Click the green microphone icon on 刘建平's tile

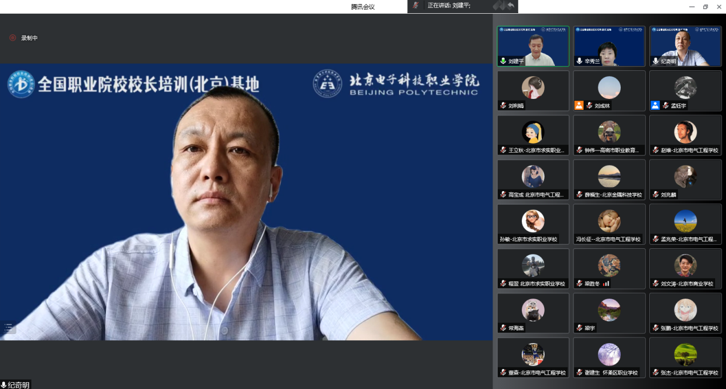tap(503, 61)
